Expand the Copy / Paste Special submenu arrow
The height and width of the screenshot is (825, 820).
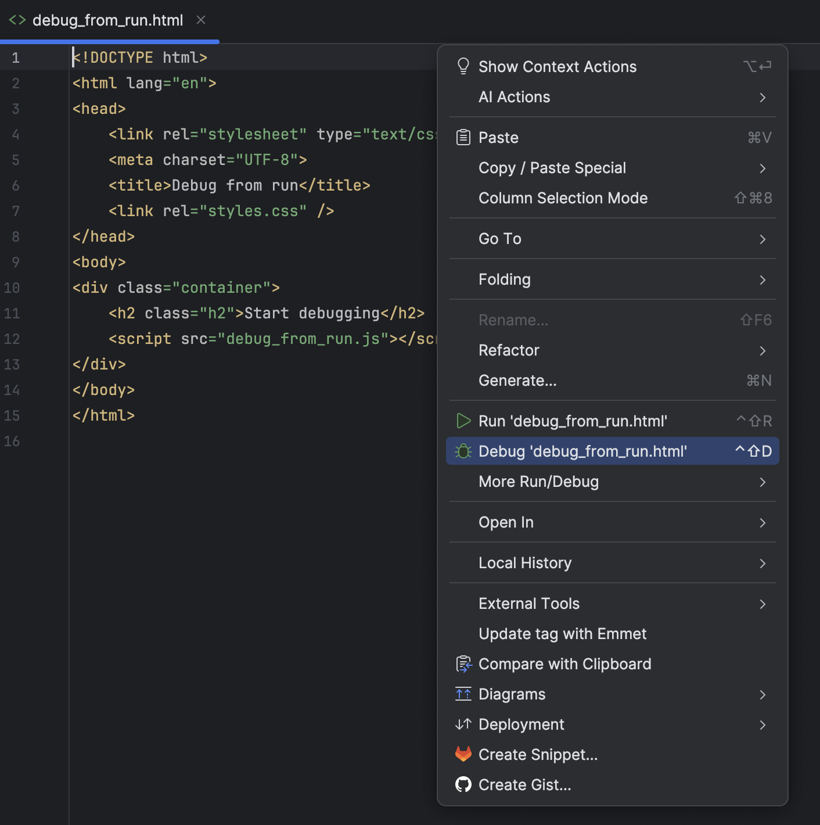(x=763, y=168)
